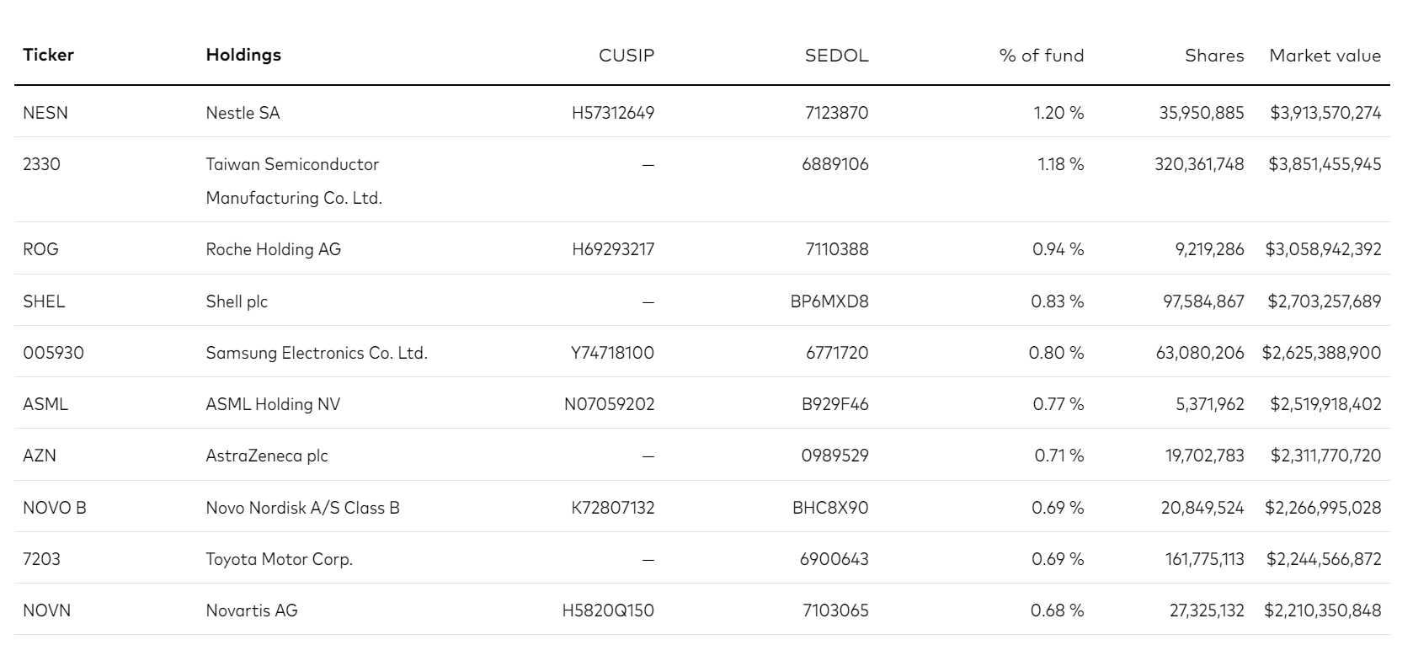Click the % of fund column header

click(x=1042, y=56)
